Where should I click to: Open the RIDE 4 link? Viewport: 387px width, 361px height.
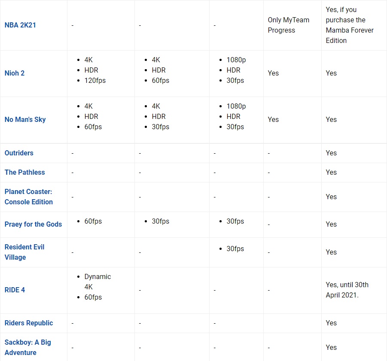point(15,290)
